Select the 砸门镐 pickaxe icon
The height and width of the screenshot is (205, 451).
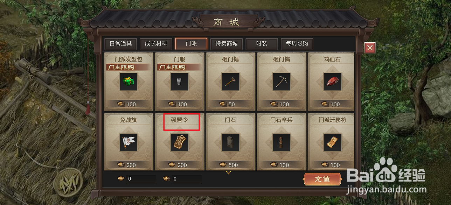[282, 82]
